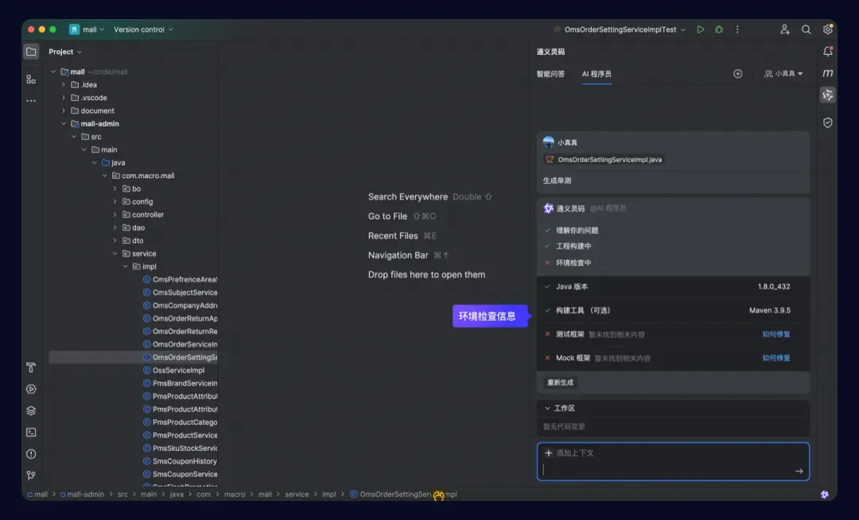The height and width of the screenshot is (520, 859).
Task: Click mall-admin in breadcrumb bar
Action: [82, 495]
